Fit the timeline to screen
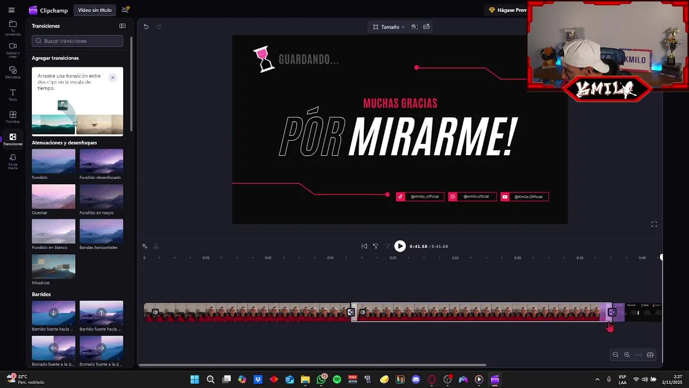Screen dimensions: 689x388 (x=639, y=355)
